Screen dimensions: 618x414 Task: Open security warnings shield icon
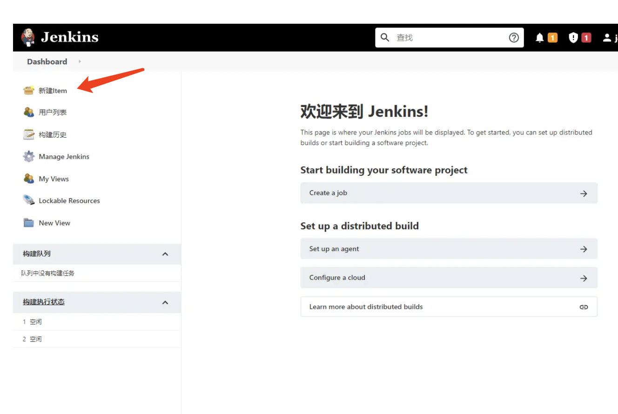(573, 38)
